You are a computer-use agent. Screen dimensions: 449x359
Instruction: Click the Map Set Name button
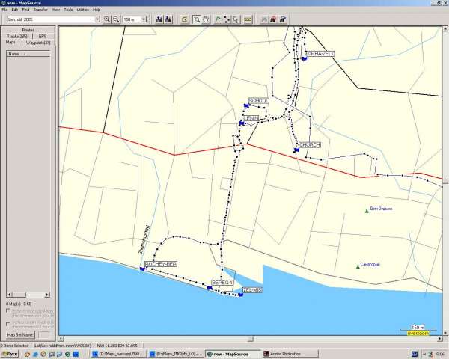coord(21,334)
